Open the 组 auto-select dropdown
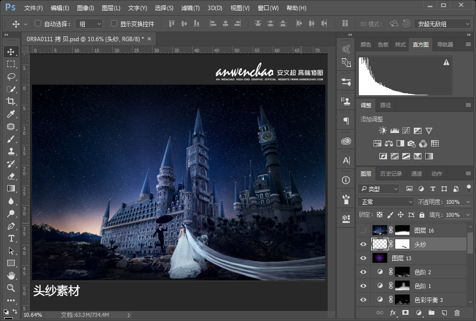This screenshot has width=476, height=321. (x=89, y=24)
